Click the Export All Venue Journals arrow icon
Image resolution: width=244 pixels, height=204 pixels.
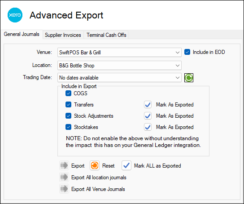click(x=64, y=189)
